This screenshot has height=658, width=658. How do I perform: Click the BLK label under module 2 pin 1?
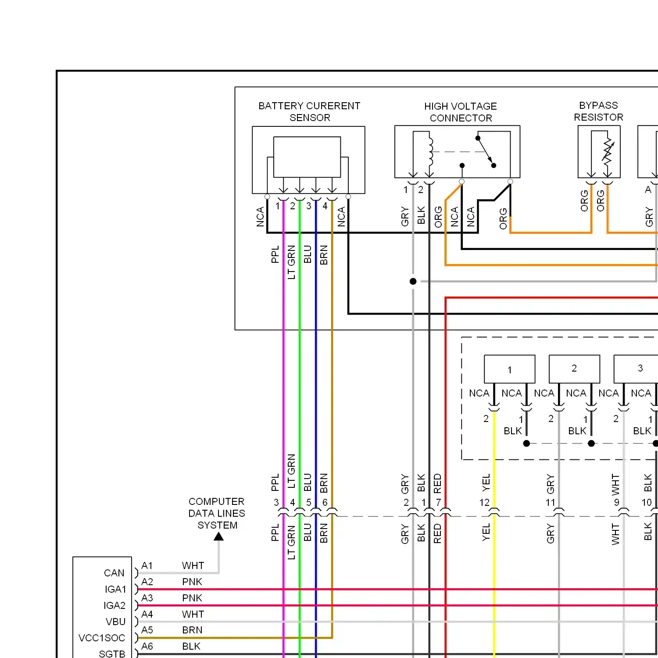pos(577,431)
